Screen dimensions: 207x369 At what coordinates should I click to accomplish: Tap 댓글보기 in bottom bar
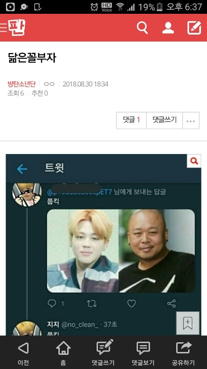[x=143, y=352]
